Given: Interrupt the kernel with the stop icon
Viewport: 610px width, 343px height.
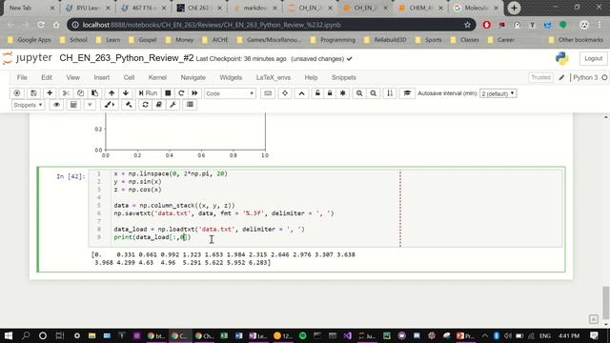Looking at the screenshot, I should click(168, 93).
